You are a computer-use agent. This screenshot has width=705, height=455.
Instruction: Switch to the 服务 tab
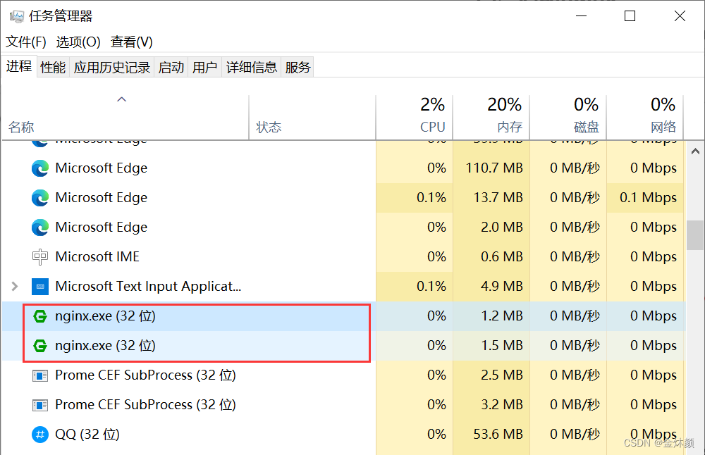298,68
